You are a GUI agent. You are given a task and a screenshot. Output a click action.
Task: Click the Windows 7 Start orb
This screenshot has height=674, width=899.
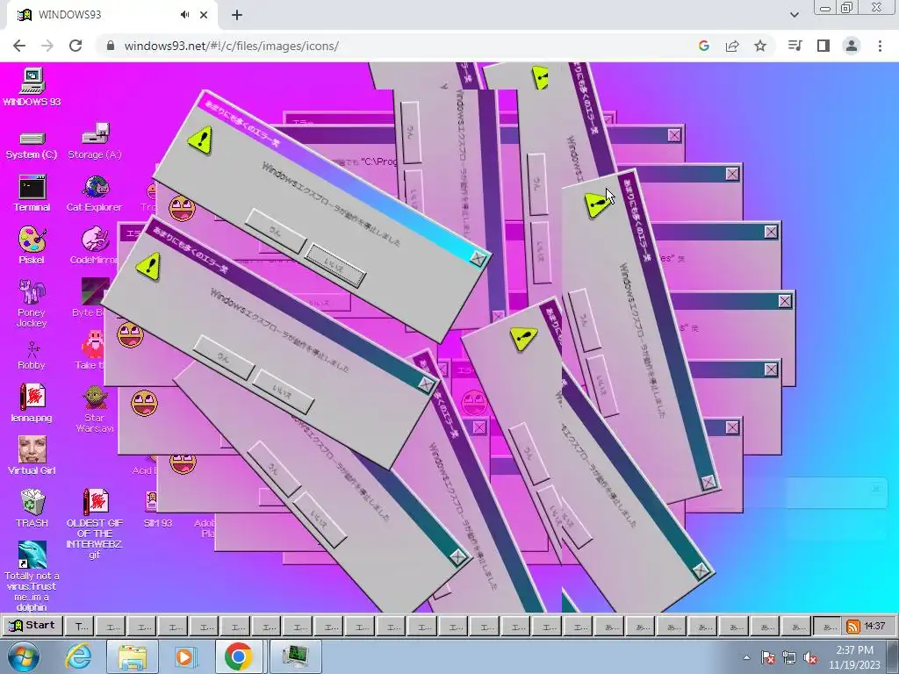point(24,656)
